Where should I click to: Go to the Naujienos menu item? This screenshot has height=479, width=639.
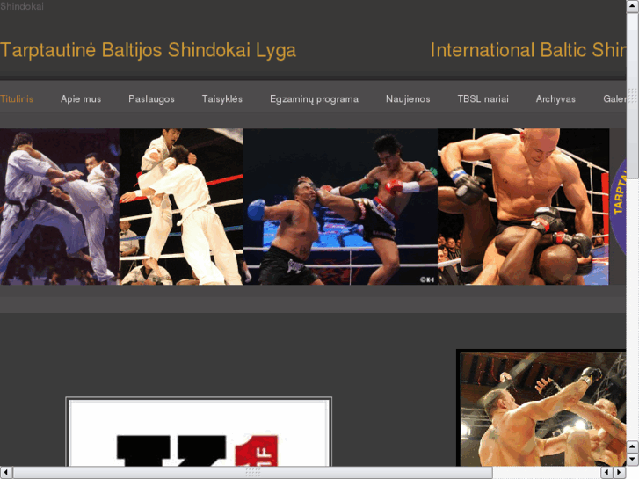(x=408, y=99)
